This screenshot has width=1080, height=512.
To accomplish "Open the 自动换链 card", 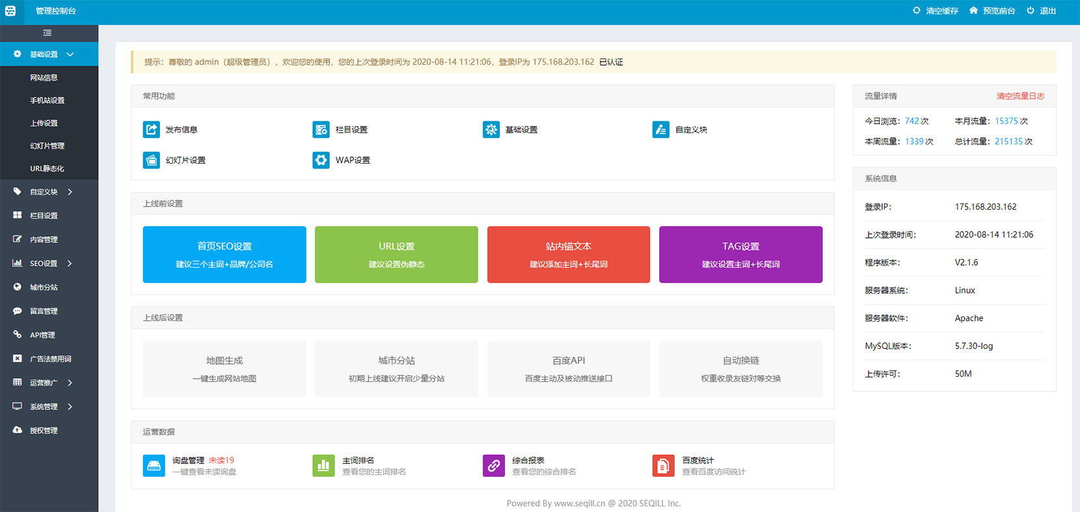I will [x=741, y=368].
